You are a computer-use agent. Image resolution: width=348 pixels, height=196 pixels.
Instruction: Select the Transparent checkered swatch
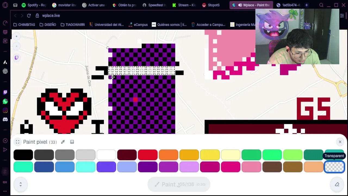(x=334, y=167)
